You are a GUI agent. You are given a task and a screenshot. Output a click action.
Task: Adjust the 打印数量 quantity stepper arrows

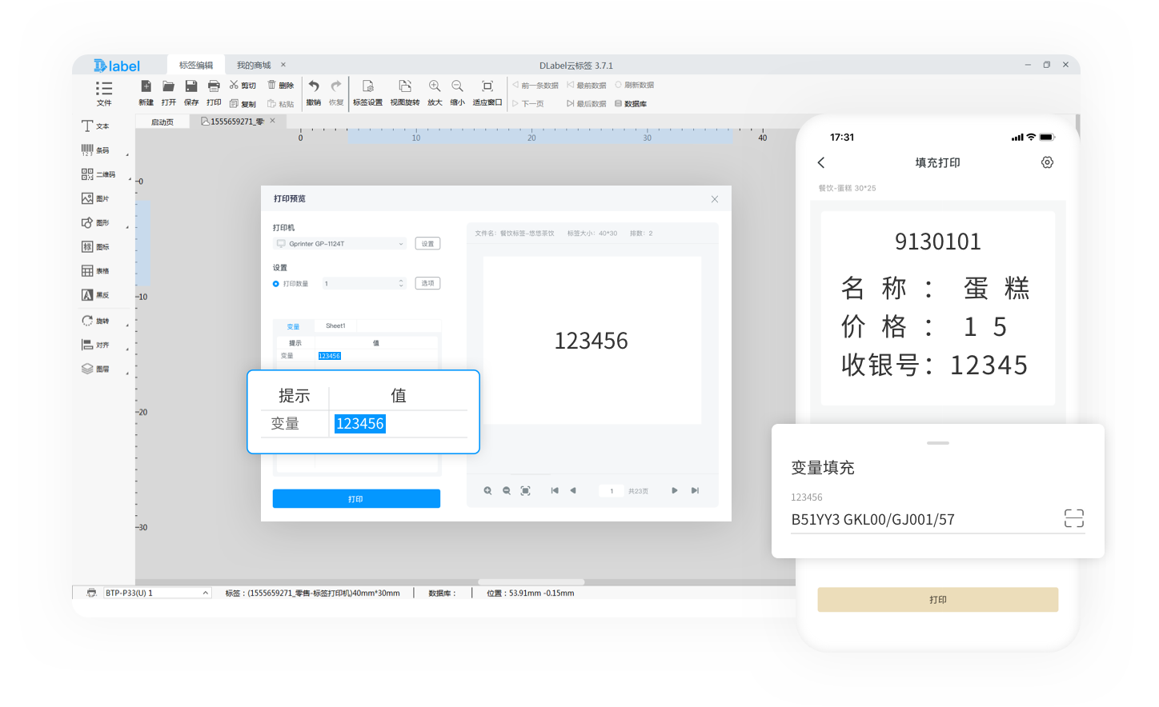point(401,283)
